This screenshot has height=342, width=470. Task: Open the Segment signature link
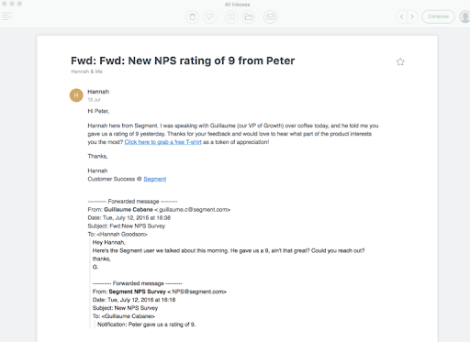(155, 179)
